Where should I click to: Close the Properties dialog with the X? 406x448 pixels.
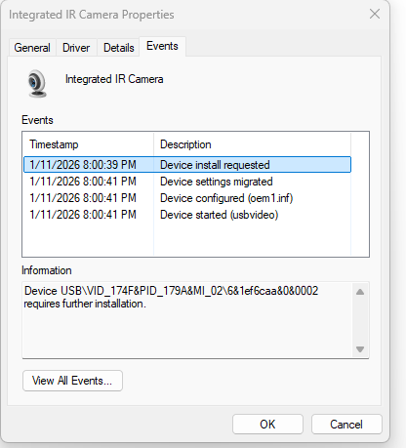[x=375, y=14]
